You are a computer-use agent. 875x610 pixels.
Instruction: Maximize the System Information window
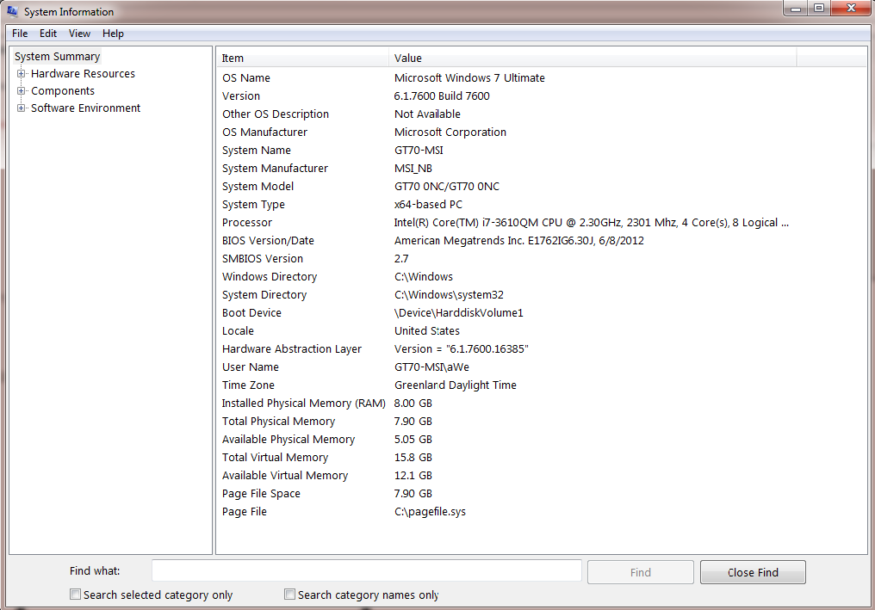pos(819,9)
